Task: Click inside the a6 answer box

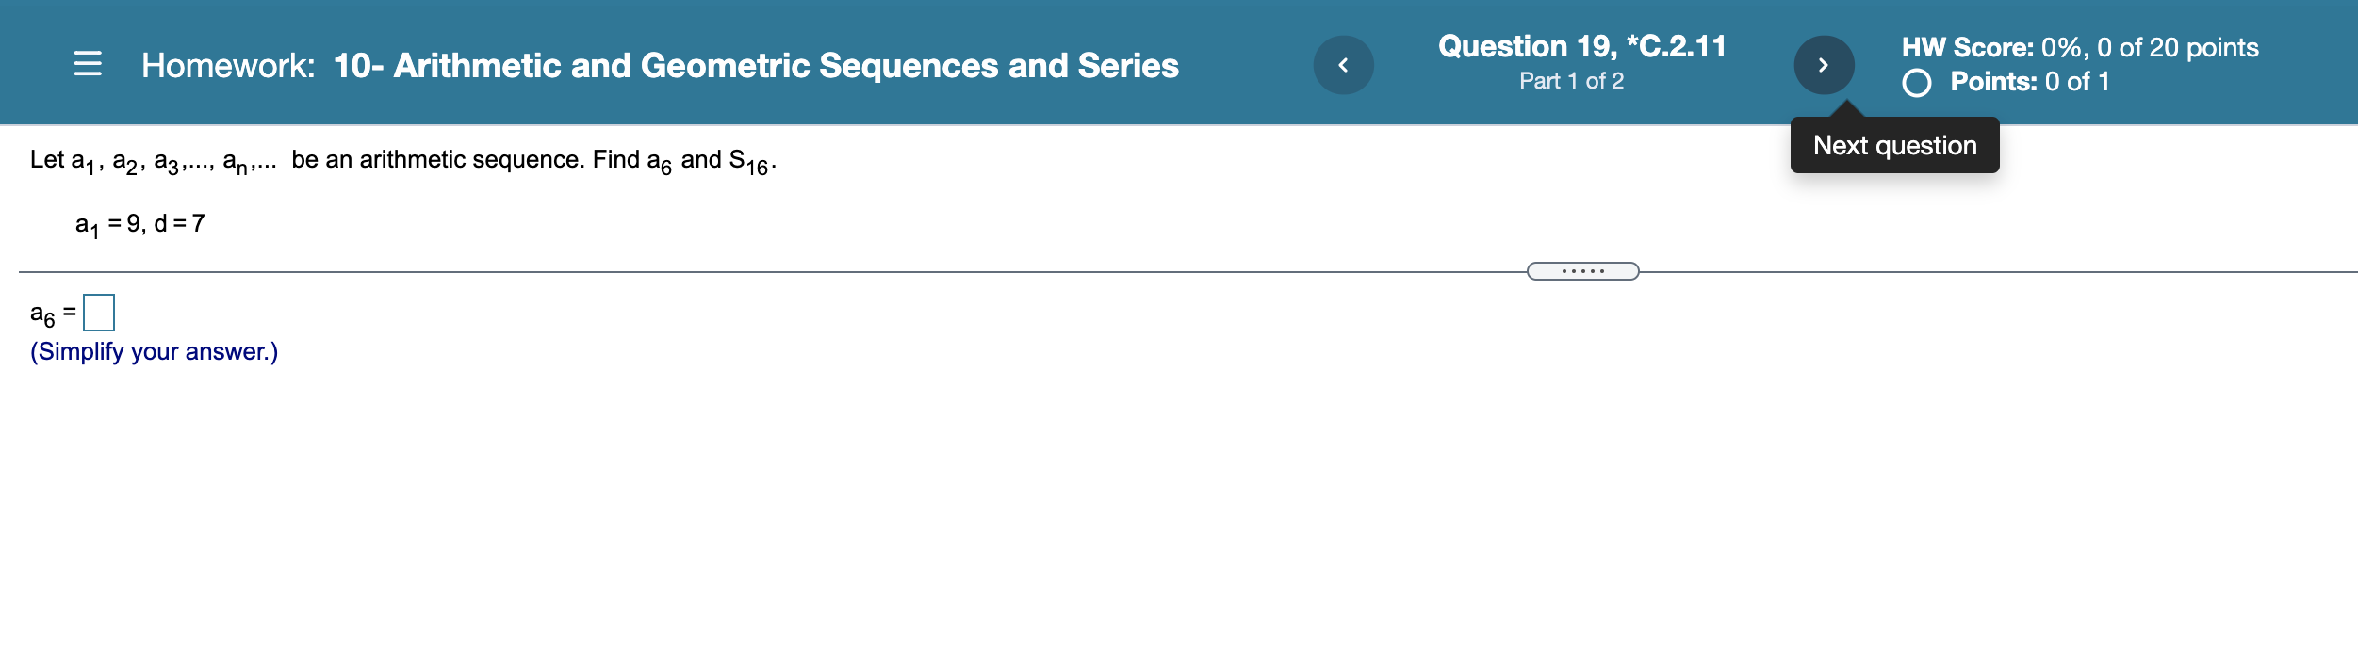Action: 98,312
